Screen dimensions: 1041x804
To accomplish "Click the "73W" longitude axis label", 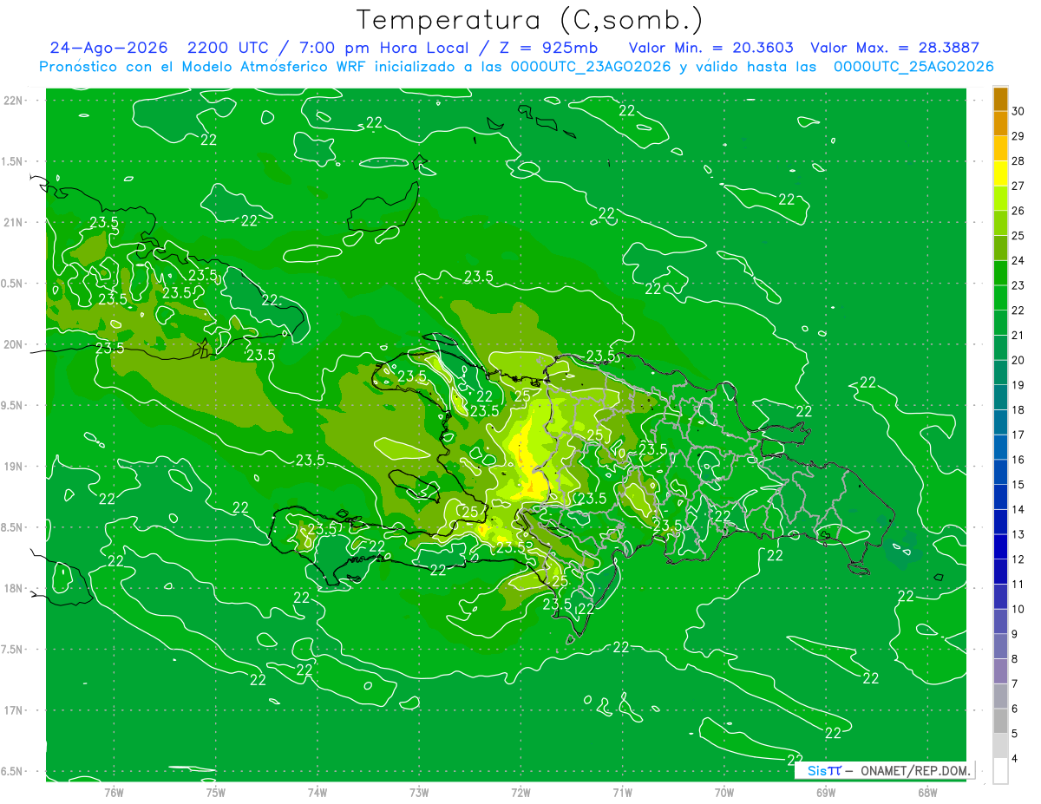I will pyautogui.click(x=419, y=793).
